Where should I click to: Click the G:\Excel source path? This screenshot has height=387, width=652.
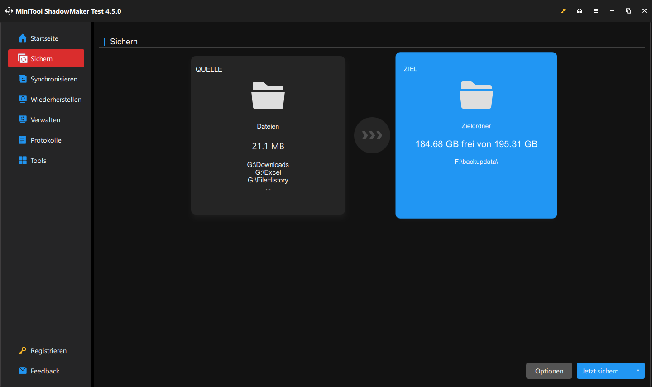pos(268,172)
